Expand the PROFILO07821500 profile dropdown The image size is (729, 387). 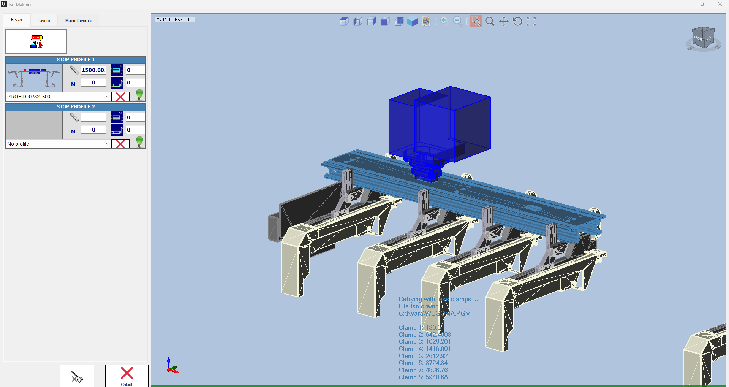point(108,97)
